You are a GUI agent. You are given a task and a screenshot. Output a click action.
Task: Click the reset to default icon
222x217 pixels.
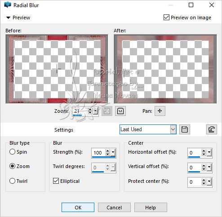coord(211,129)
